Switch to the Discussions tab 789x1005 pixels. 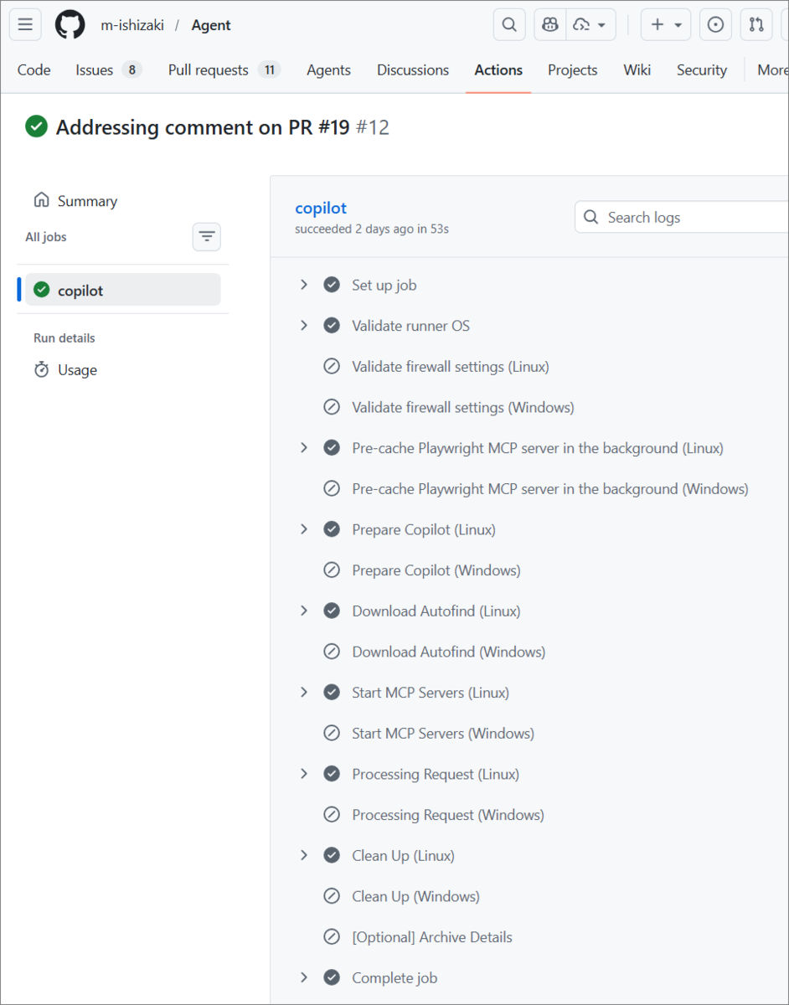coord(413,70)
